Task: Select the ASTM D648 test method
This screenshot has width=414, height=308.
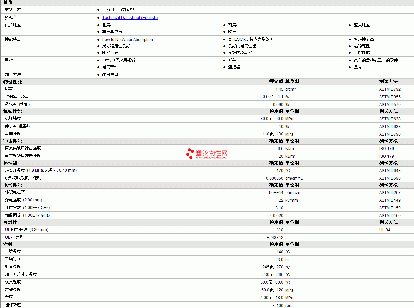Action: click(390, 171)
